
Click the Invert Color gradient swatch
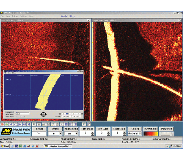point(150,134)
